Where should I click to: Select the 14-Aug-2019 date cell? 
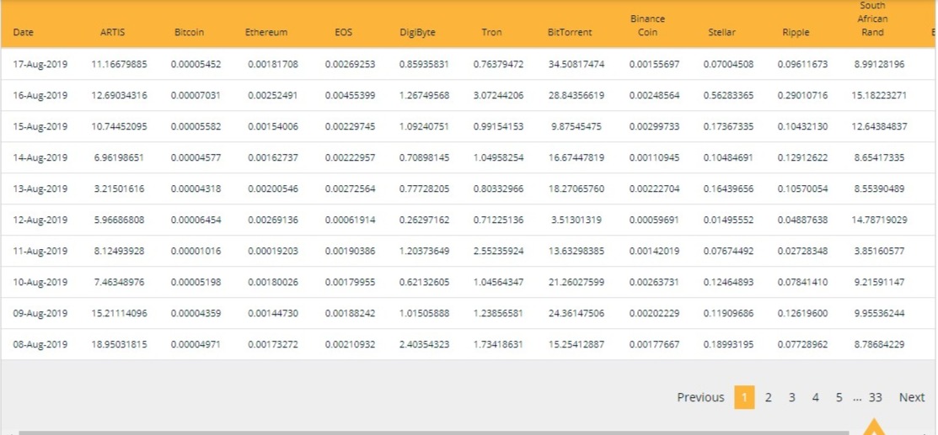coord(40,157)
